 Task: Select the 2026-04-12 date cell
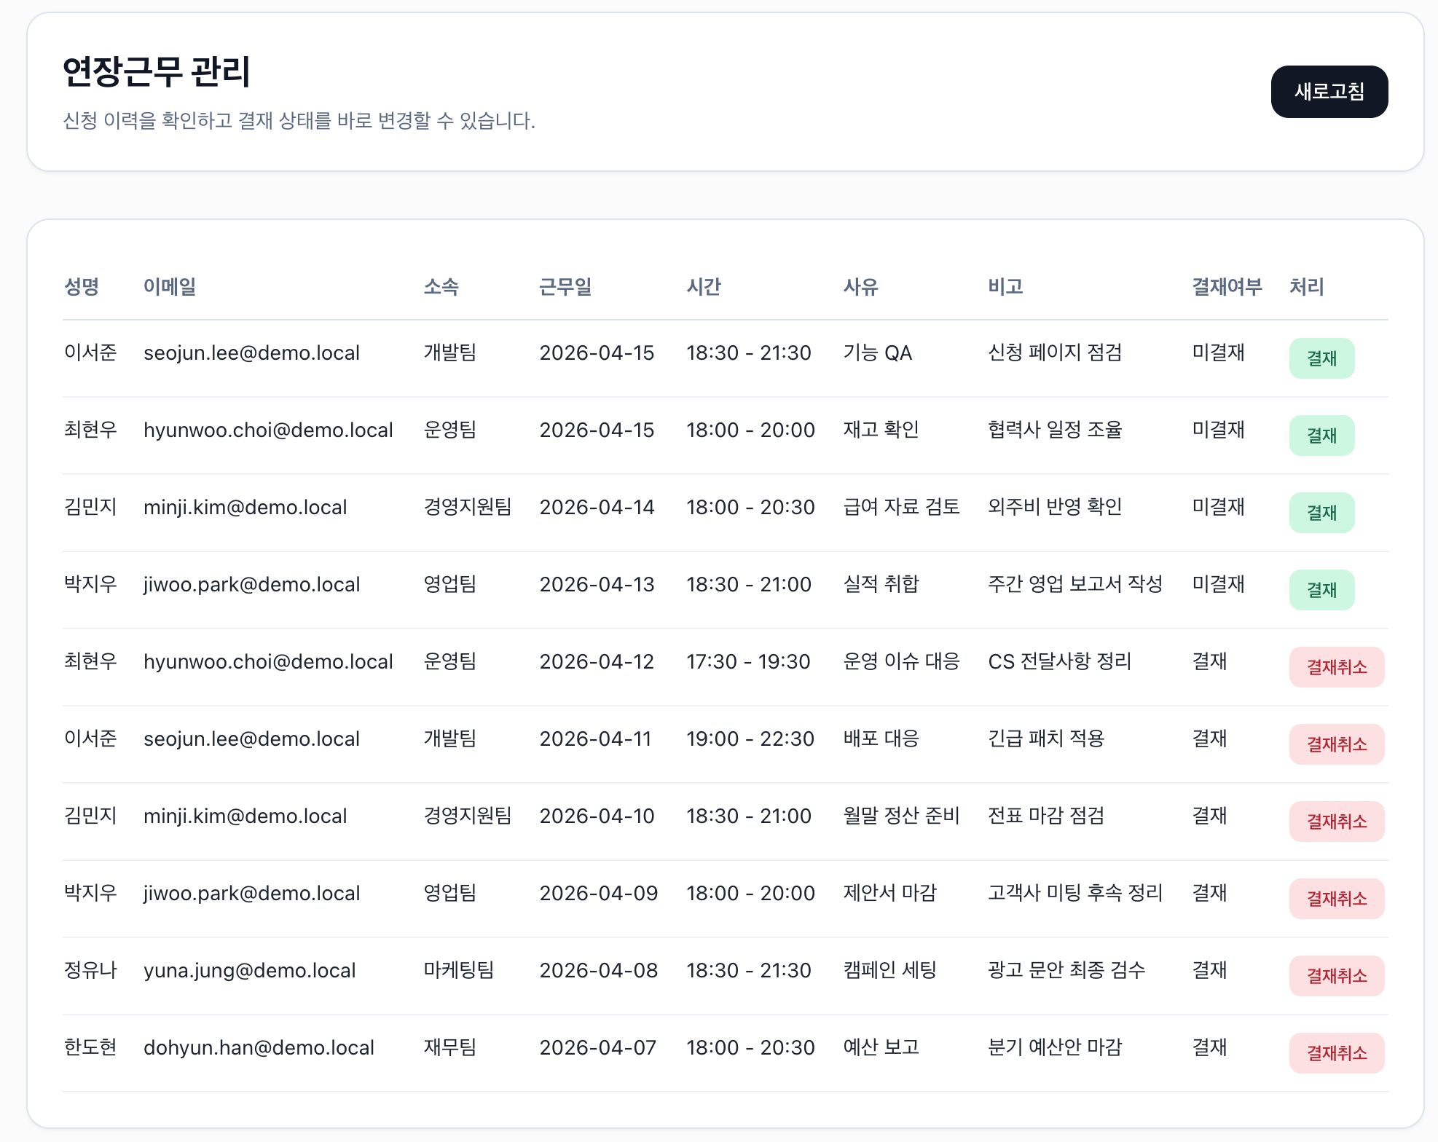tap(596, 661)
